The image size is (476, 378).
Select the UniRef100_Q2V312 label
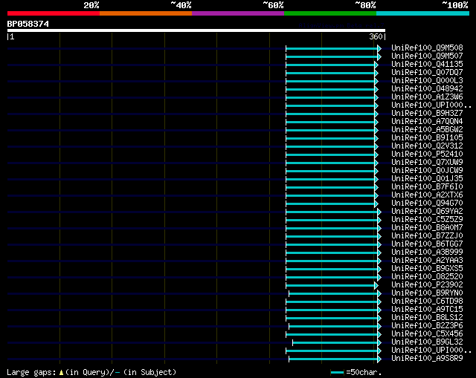(x=427, y=146)
